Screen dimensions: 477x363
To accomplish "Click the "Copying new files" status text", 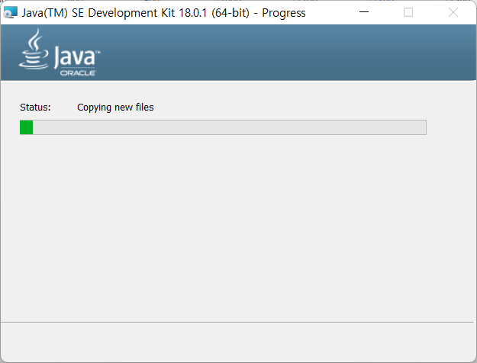I will point(115,108).
